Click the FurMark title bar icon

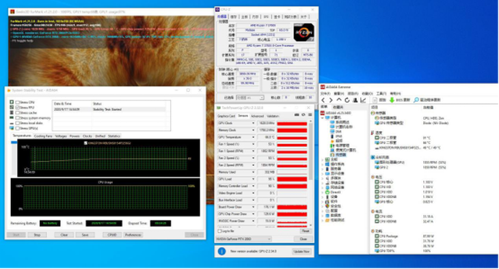click(12, 12)
